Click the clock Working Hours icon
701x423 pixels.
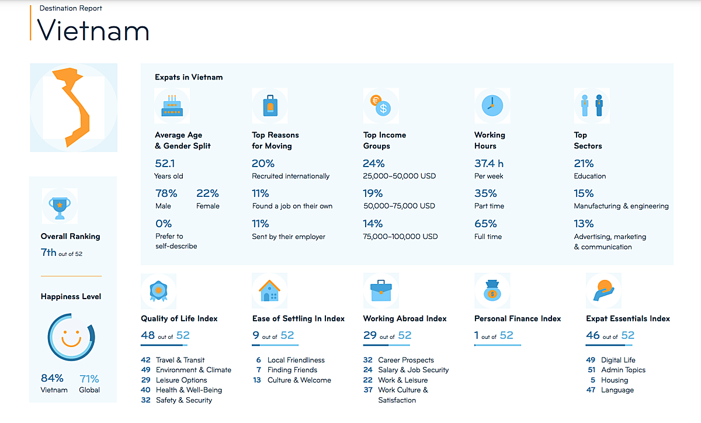tap(492, 106)
